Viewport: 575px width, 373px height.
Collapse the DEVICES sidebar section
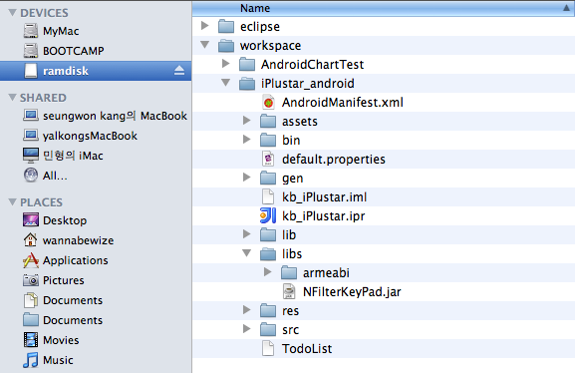coord(12,13)
